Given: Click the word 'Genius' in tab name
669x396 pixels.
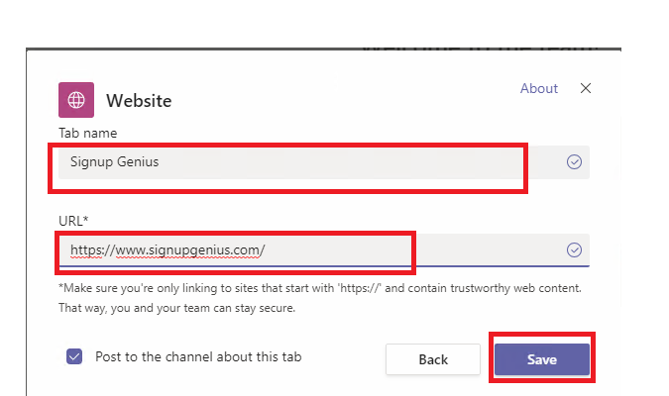Looking at the screenshot, I should 138,162.
